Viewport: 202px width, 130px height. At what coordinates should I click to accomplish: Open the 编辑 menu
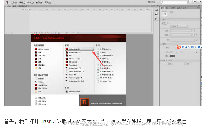click(x=22, y=2)
